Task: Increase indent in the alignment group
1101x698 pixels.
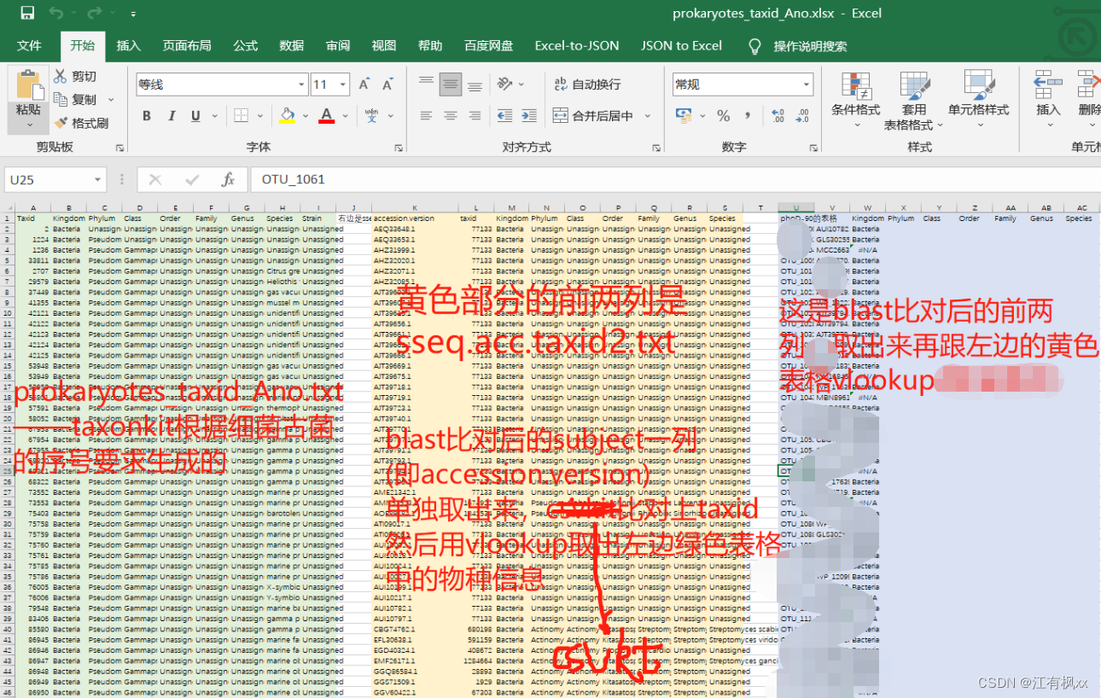Action: click(529, 115)
